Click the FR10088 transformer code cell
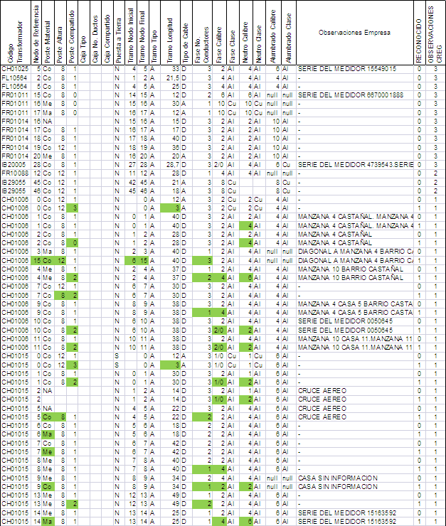Image resolution: width=446 pixels, height=526 pixels. pyautogui.click(x=14, y=173)
